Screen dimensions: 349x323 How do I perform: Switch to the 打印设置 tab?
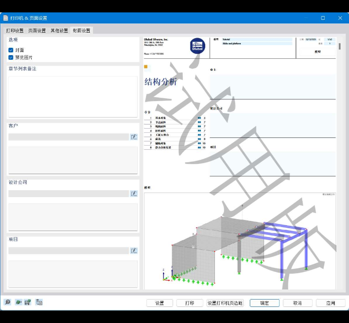[15, 30]
